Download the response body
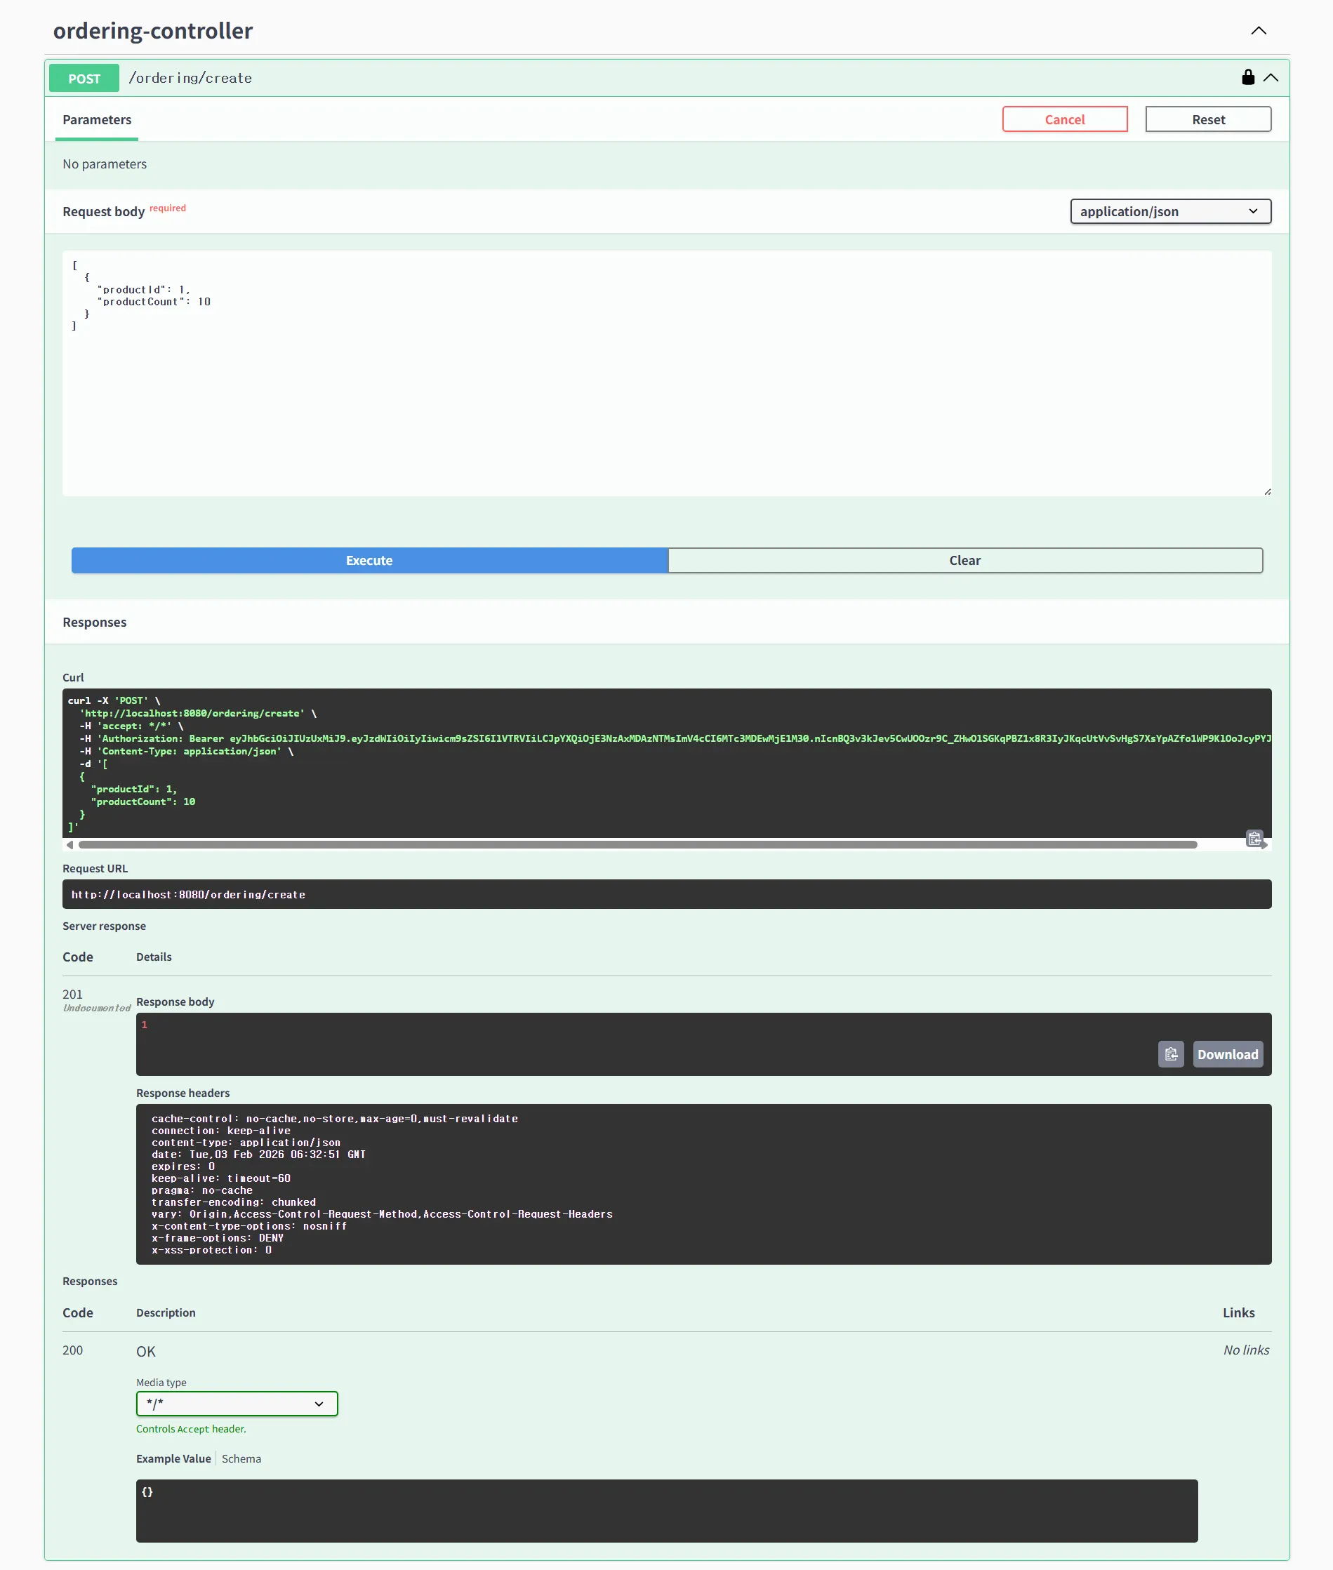Image resolution: width=1333 pixels, height=1570 pixels. (1227, 1054)
